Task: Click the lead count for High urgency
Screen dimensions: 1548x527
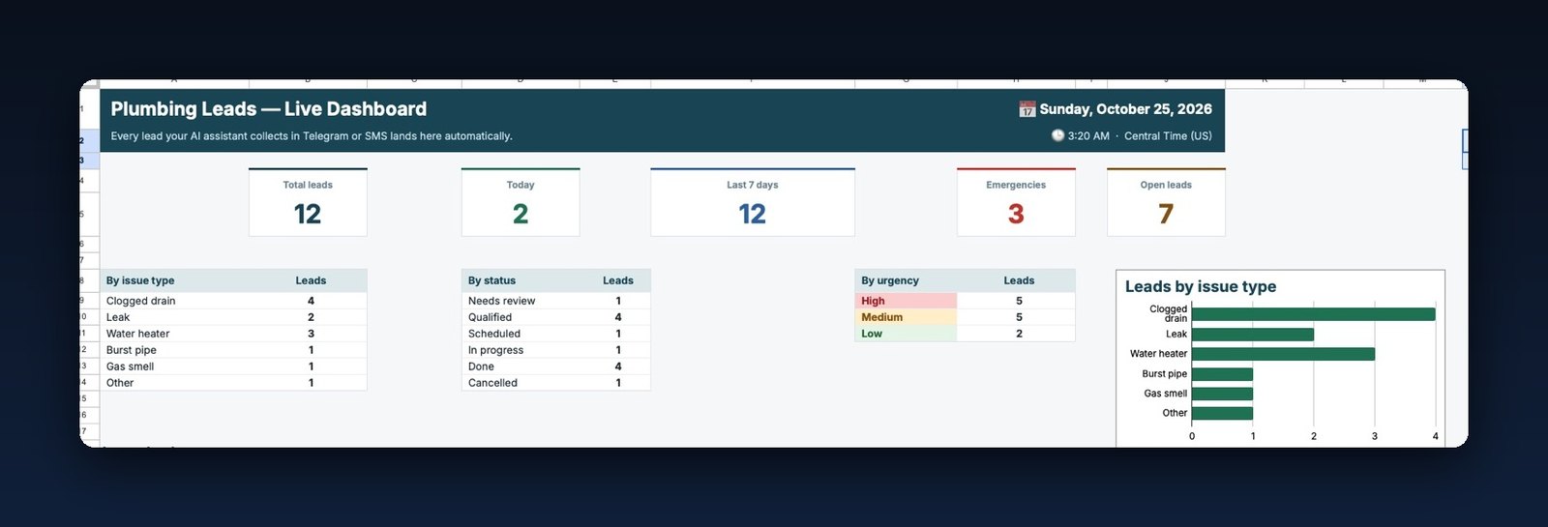Action: click(x=1019, y=301)
